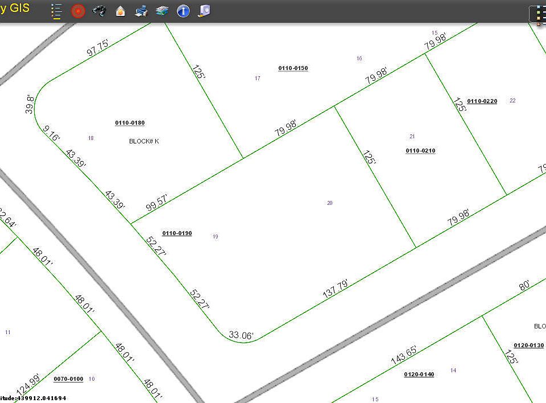Select the 137.79' dimension label
Viewport: 546px width, 403px height.
(x=336, y=289)
